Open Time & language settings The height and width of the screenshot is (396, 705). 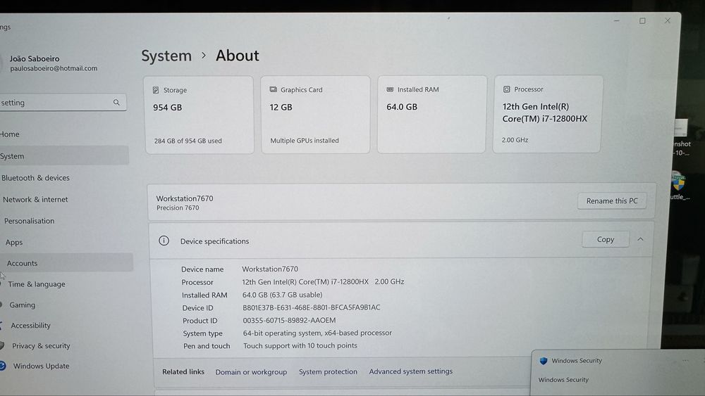(37, 284)
